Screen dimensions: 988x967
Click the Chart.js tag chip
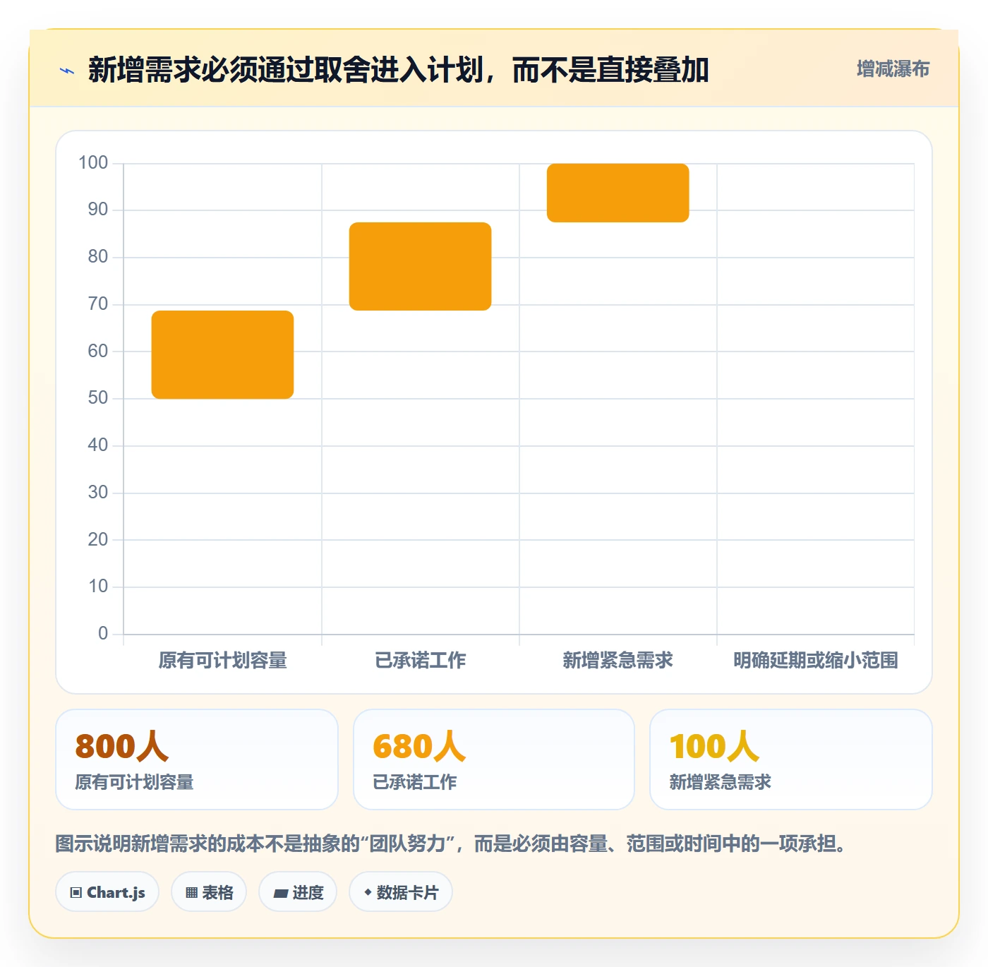[x=107, y=892]
